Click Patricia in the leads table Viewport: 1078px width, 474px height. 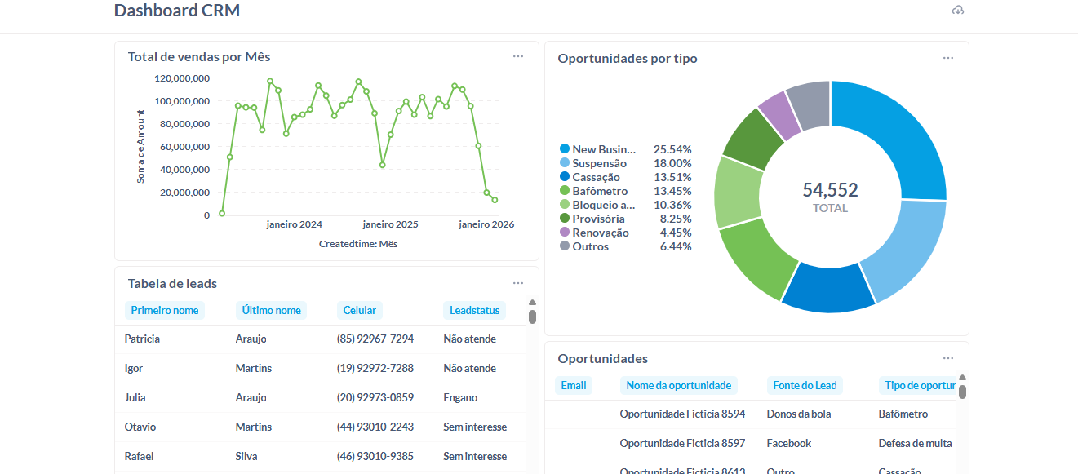142,339
